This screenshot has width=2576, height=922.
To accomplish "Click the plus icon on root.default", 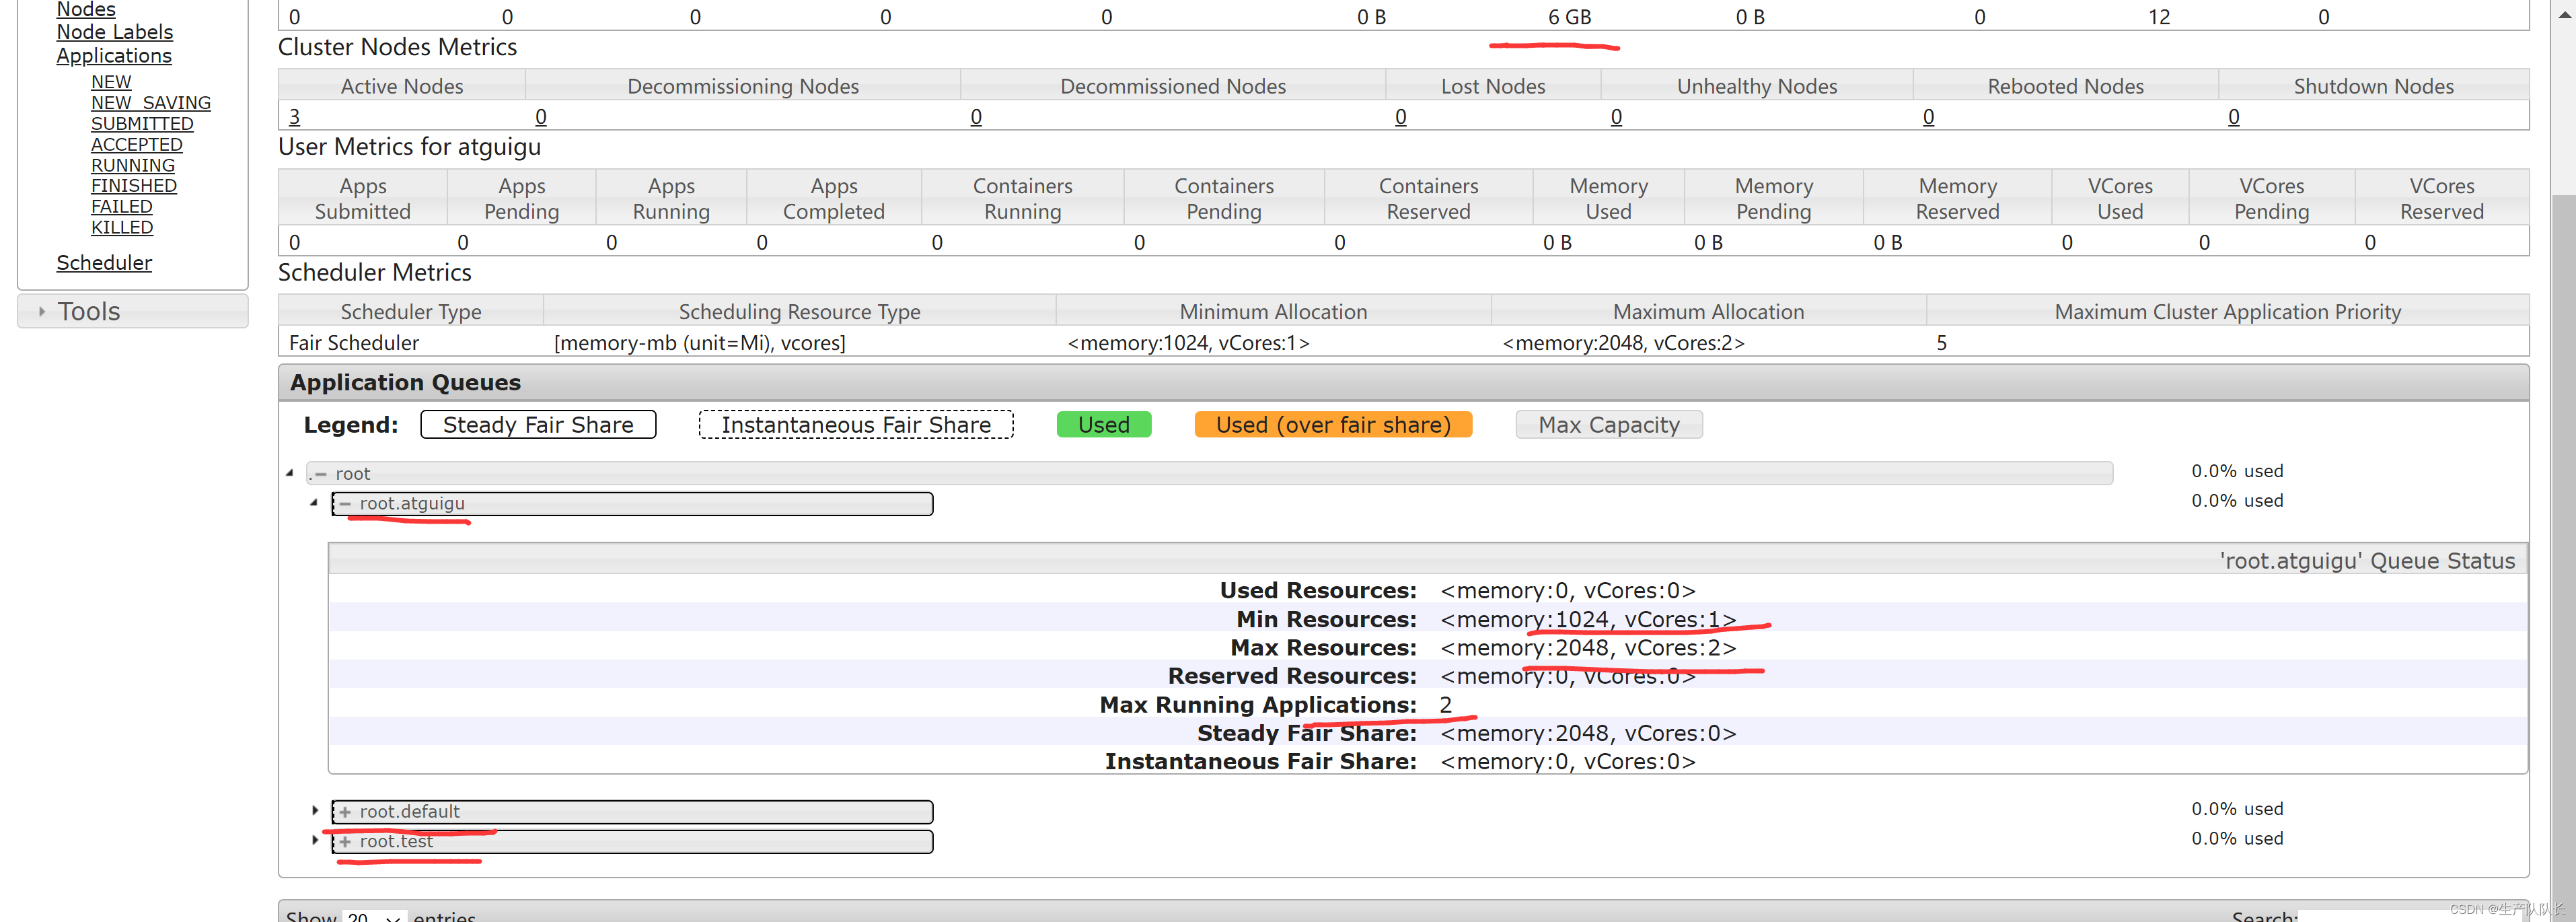I will (x=345, y=812).
